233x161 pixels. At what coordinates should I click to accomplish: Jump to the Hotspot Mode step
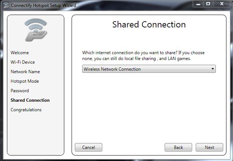pos(25,81)
